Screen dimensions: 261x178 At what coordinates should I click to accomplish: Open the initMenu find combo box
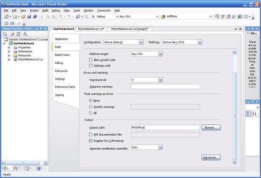(210, 16)
